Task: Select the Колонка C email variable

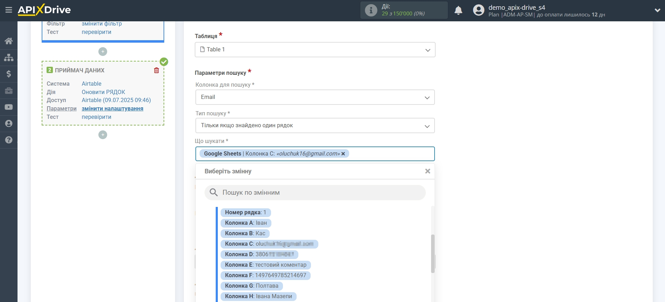Action: tap(269, 244)
